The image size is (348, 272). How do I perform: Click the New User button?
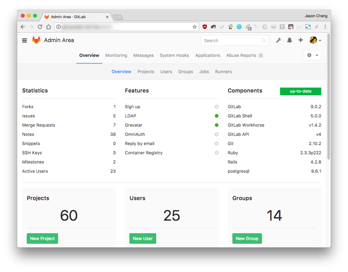[143, 238]
